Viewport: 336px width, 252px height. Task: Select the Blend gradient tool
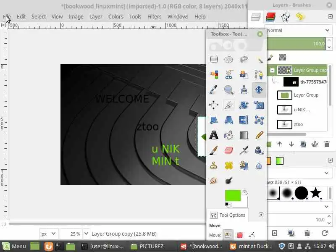click(x=244, y=135)
